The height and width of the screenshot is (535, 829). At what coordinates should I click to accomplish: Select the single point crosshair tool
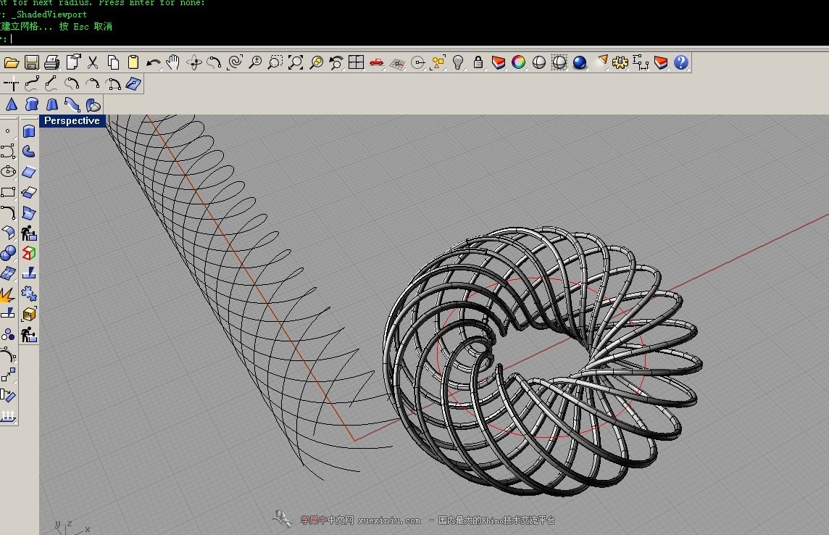point(11,83)
